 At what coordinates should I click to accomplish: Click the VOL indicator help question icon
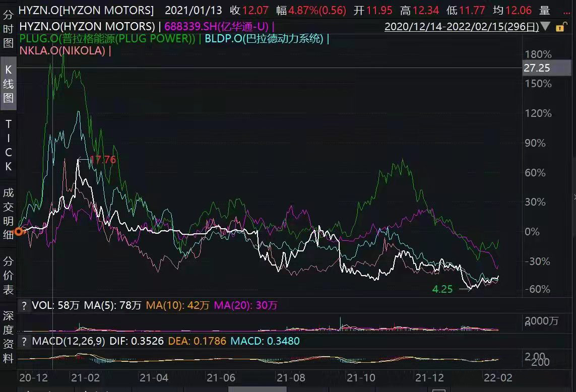(23, 305)
